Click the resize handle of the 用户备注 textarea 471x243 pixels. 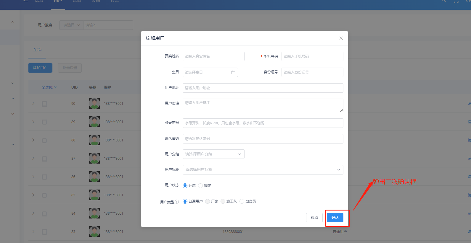341,110
